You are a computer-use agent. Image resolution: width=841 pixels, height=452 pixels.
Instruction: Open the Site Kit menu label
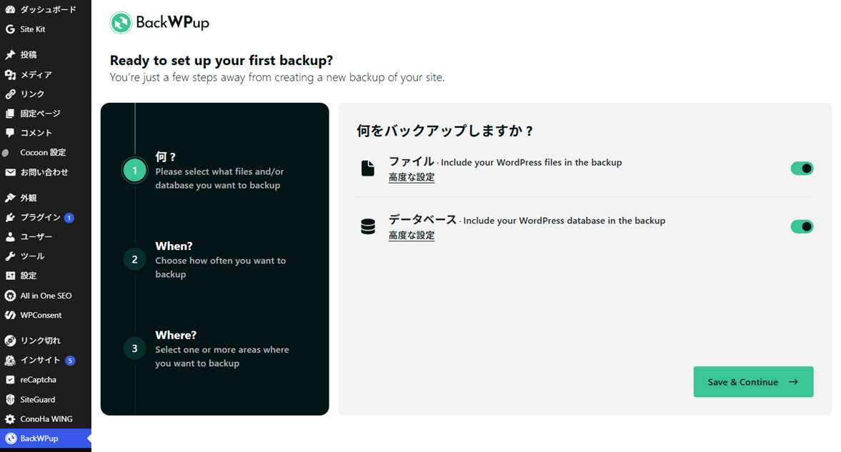pyautogui.click(x=33, y=29)
